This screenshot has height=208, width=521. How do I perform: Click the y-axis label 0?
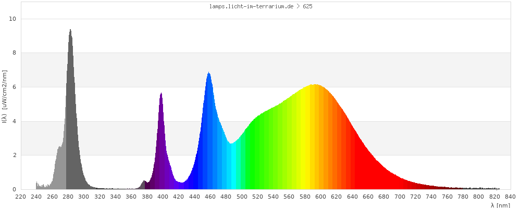click(15, 189)
